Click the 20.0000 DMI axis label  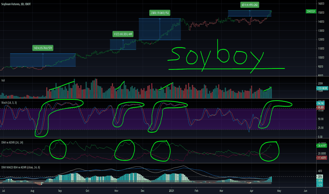(x=322, y=153)
